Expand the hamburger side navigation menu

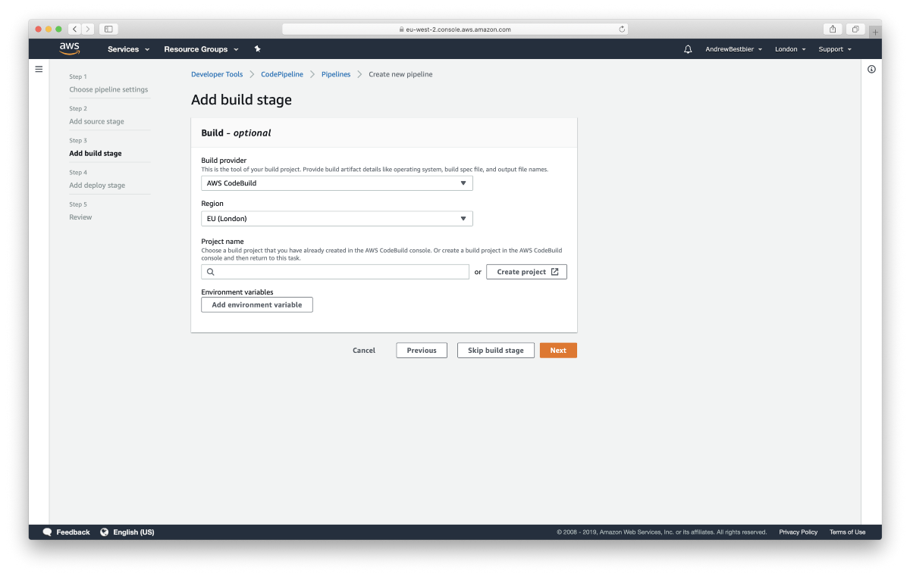click(39, 69)
